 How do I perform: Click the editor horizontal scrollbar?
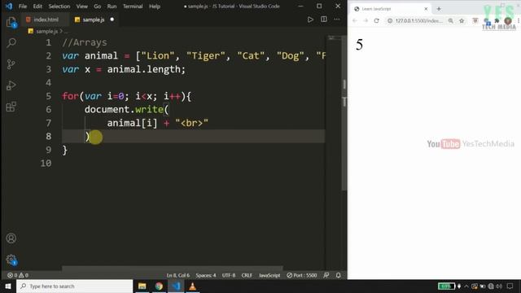(x=172, y=268)
